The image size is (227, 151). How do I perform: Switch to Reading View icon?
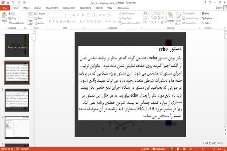coord(184,149)
